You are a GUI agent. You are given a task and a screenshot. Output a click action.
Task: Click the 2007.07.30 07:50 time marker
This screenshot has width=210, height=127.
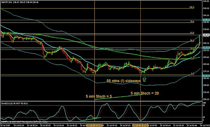(x=140, y=126)
